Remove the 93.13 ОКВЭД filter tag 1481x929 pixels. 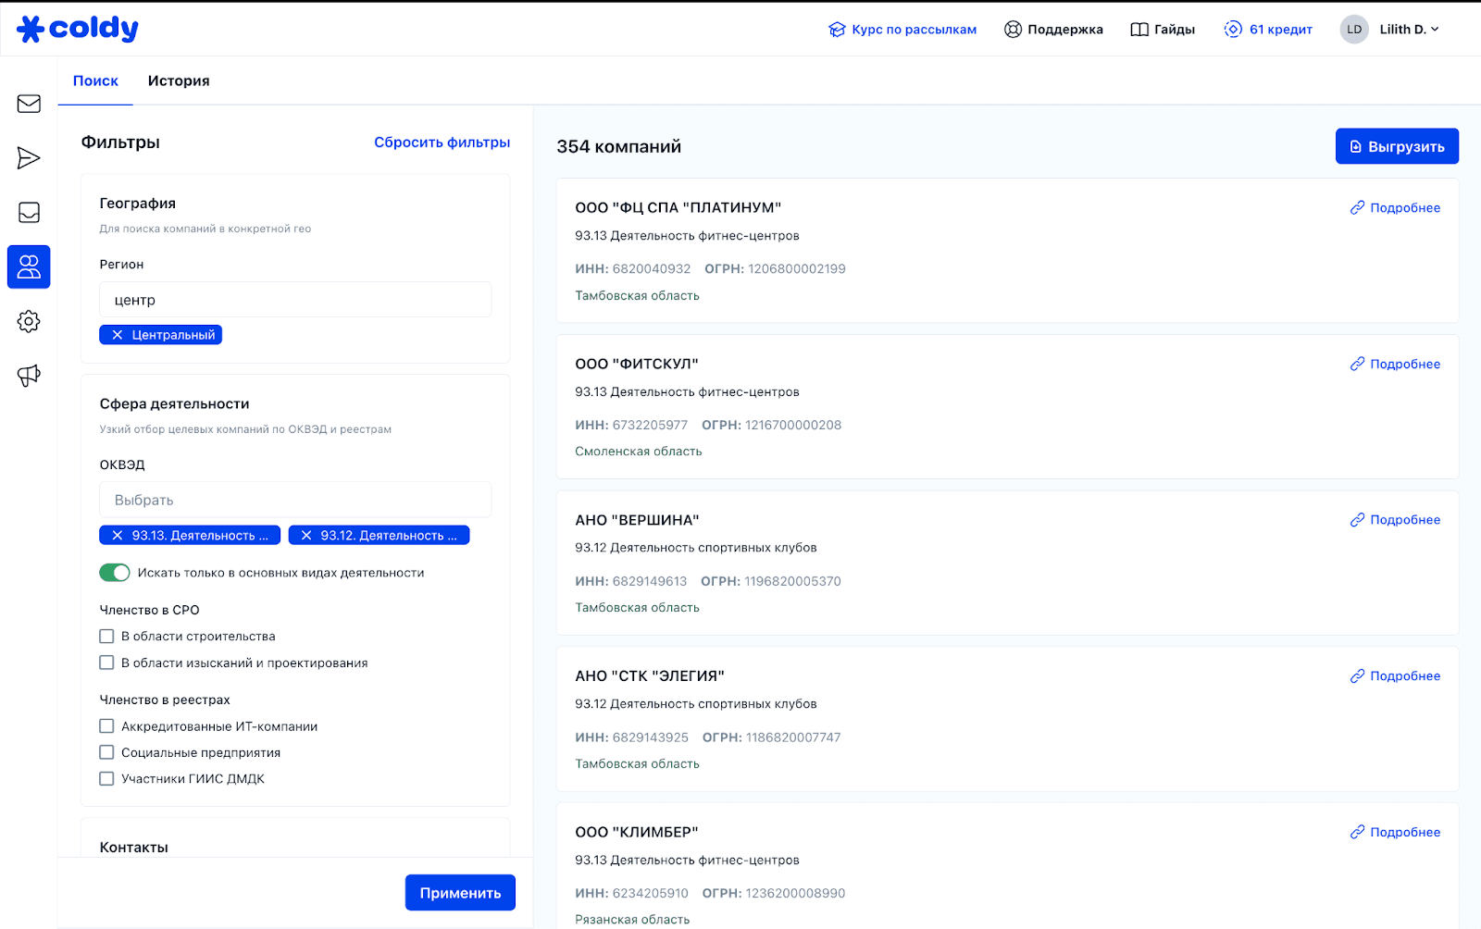pos(118,536)
